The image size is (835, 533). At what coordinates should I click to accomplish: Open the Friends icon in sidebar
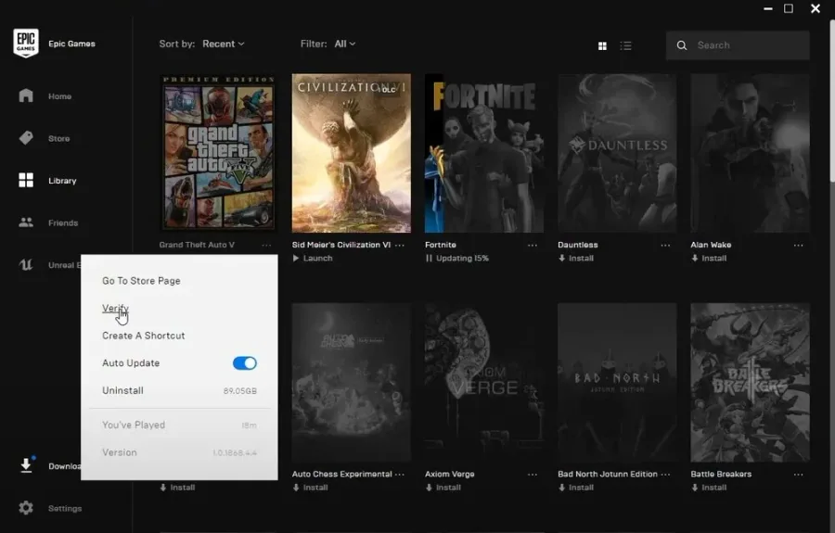point(26,222)
